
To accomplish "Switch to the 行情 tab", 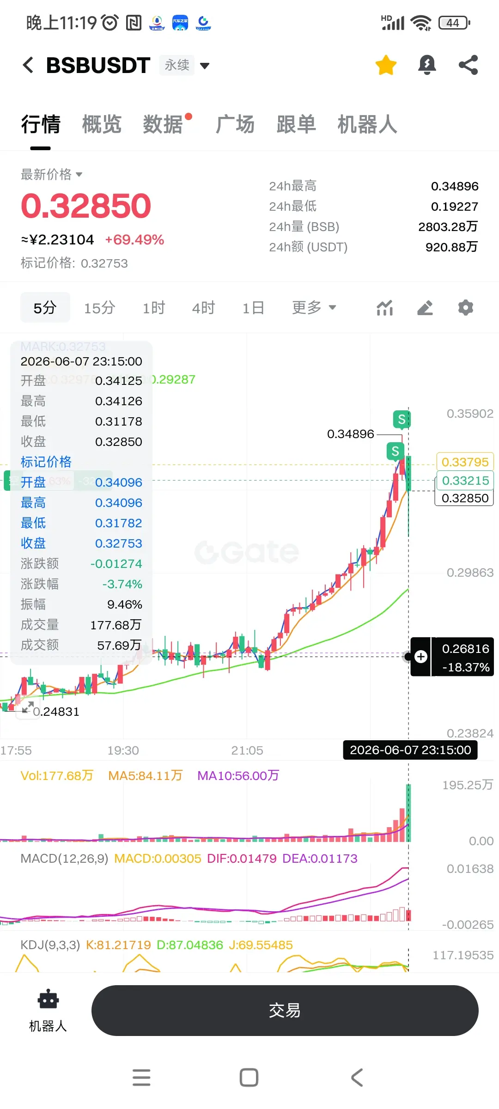I will click(x=41, y=124).
